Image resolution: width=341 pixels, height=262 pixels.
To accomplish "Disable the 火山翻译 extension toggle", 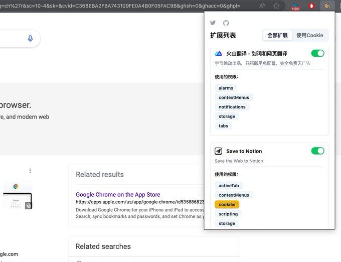I will 318,53.
